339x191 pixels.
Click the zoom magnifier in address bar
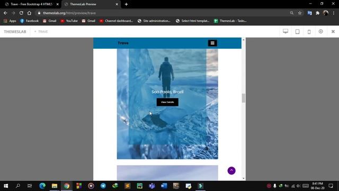click(292, 13)
